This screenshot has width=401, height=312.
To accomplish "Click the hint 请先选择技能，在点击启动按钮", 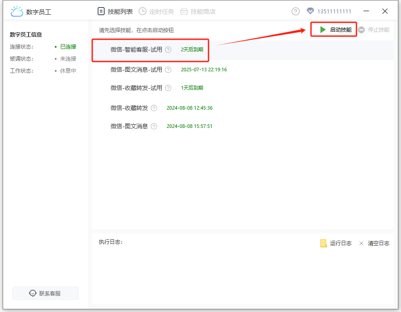I will (136, 30).
